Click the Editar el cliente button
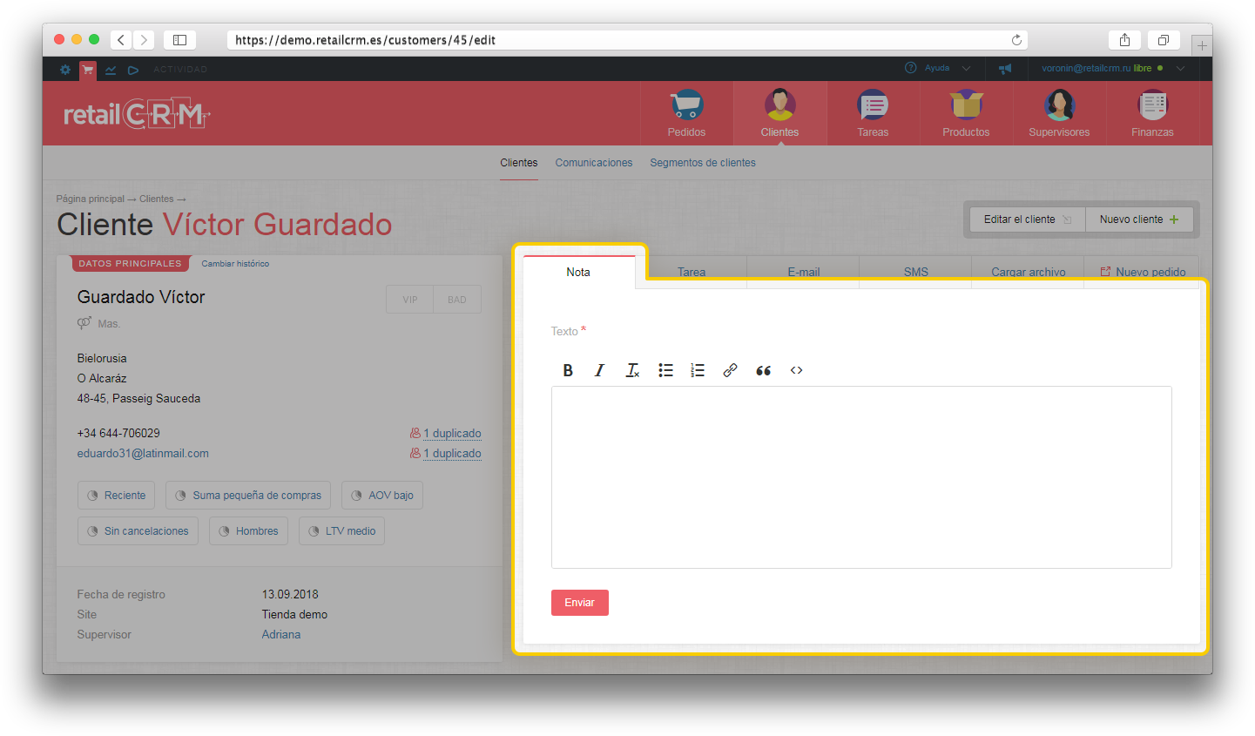The height and width of the screenshot is (736, 1255). [x=1028, y=219]
